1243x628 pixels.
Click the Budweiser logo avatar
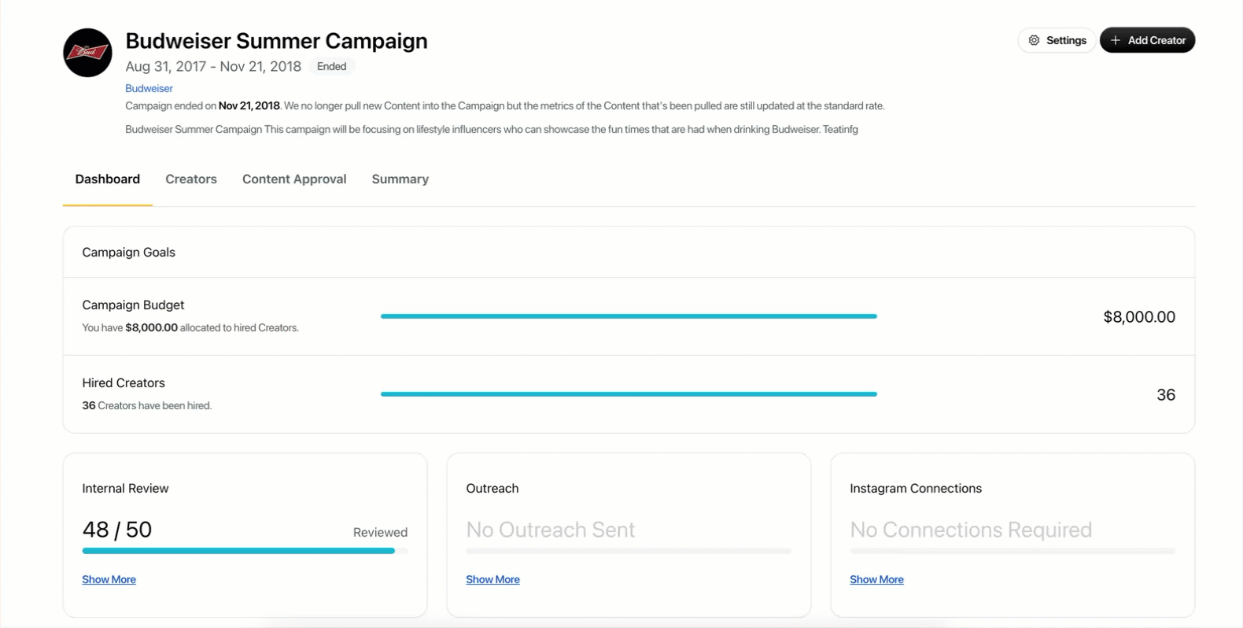pos(87,53)
